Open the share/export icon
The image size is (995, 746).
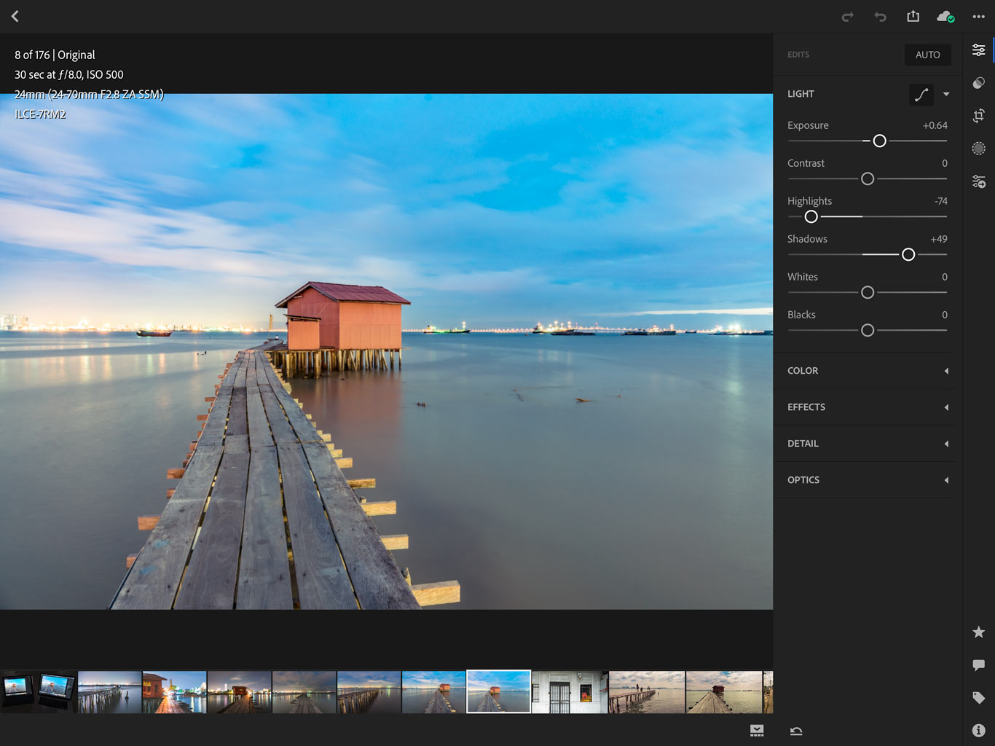913,16
